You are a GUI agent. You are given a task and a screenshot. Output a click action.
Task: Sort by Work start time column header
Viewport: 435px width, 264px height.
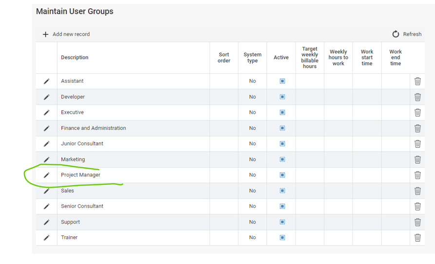coord(367,58)
